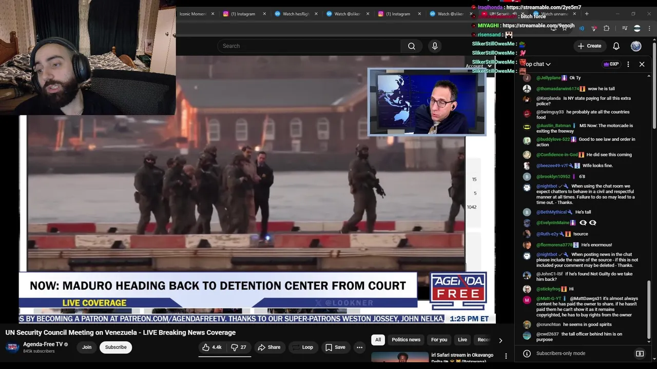Select the Live chip
This screenshot has width=657, height=369.
tap(462, 340)
